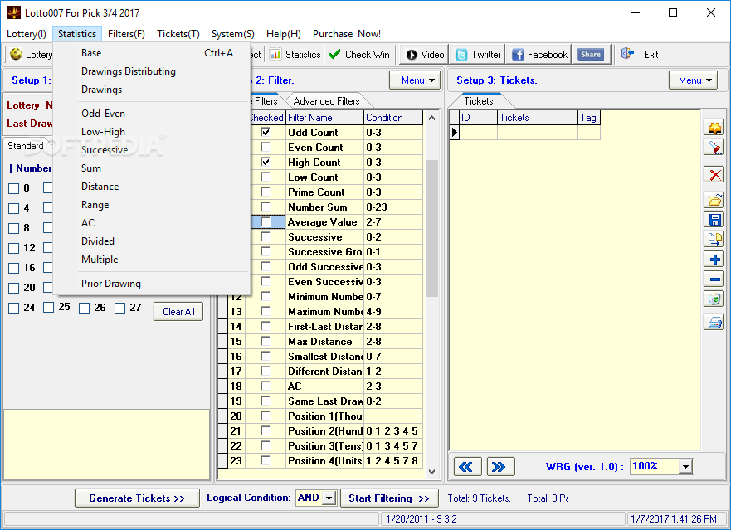Image resolution: width=731 pixels, height=530 pixels.
Task: Enable the Prime Count filter checkbox
Action: point(266,192)
